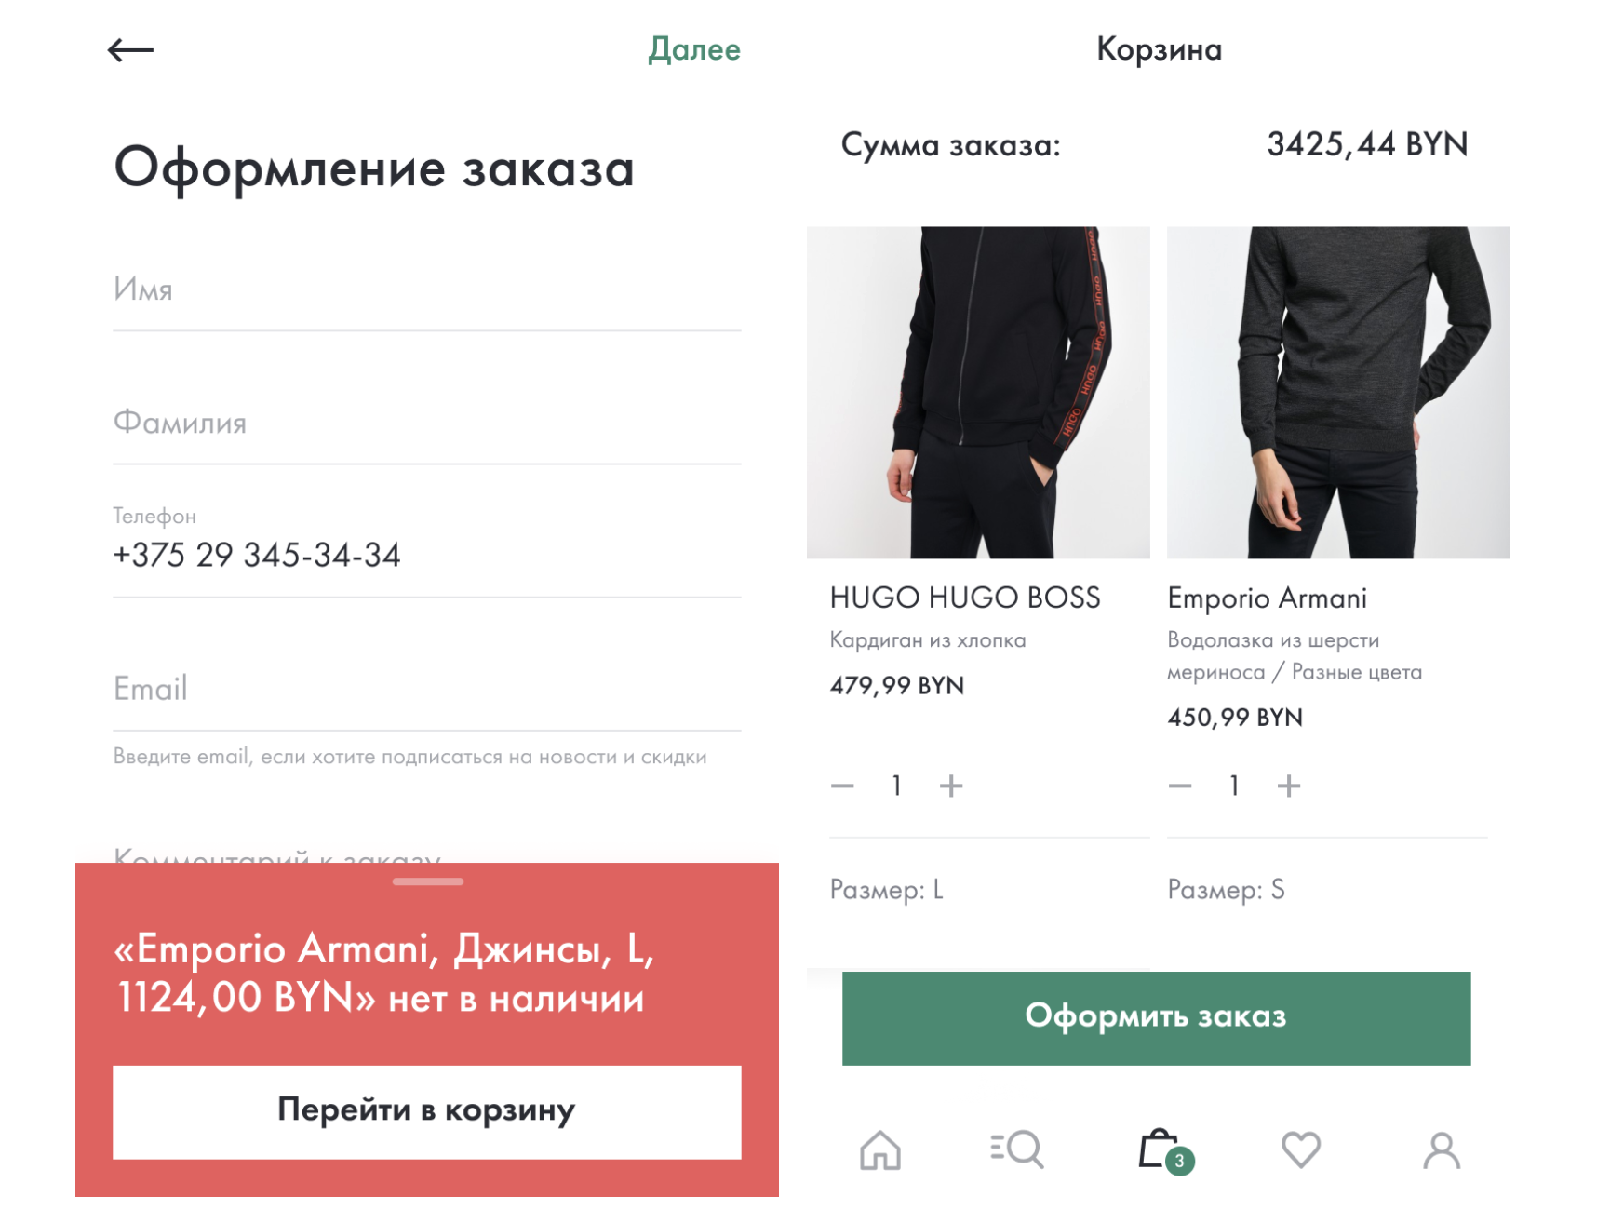Screen dimensions: 1597x1210
Task: Tap the back arrow icon
Action: [130, 50]
